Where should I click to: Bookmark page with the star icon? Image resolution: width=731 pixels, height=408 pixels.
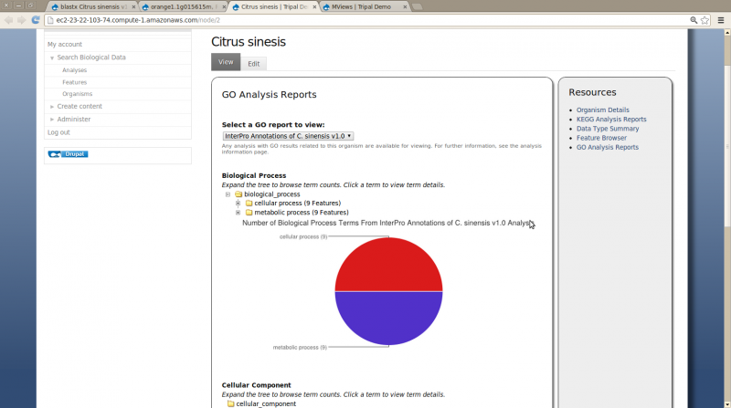(705, 20)
